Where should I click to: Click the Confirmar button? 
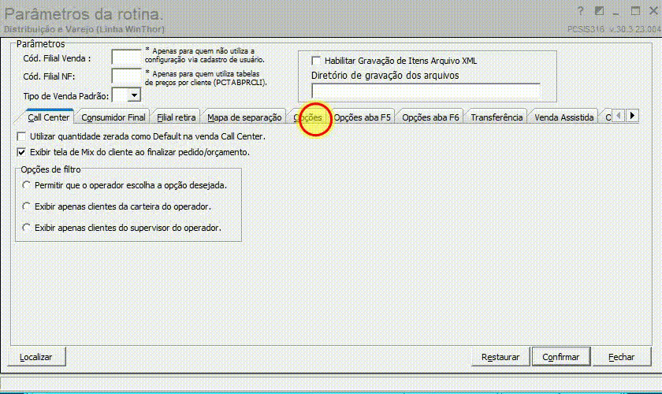click(x=560, y=357)
